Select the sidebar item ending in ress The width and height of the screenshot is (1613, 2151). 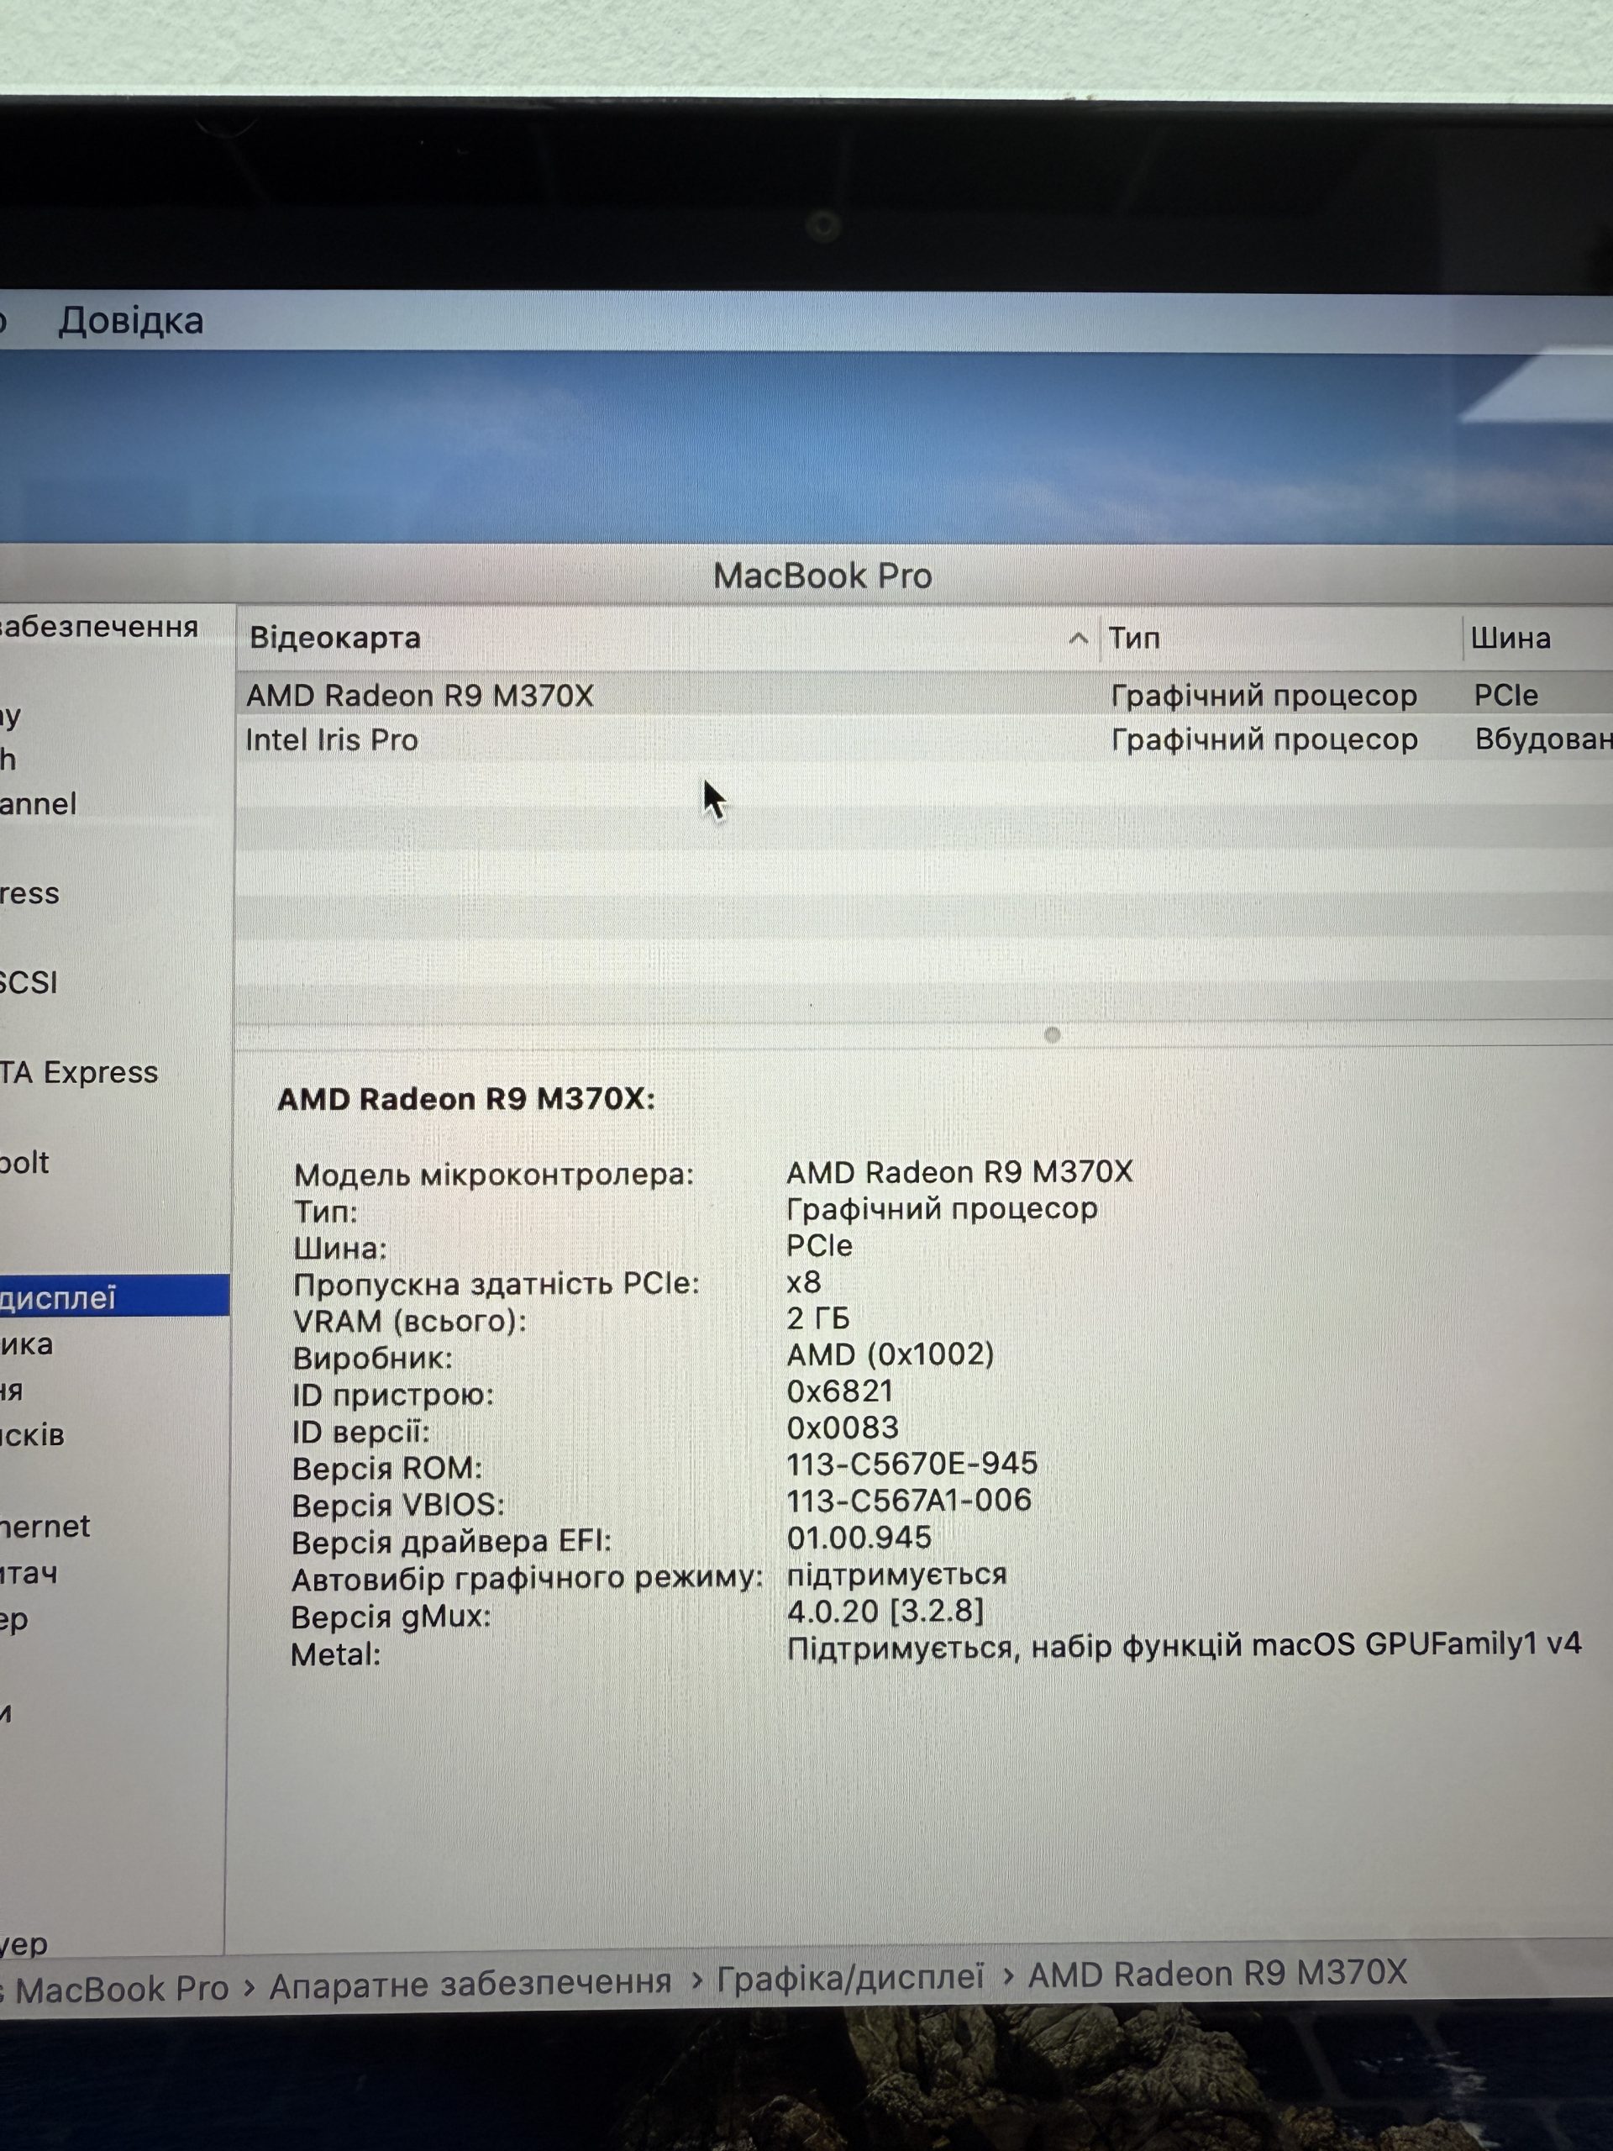click(x=29, y=892)
